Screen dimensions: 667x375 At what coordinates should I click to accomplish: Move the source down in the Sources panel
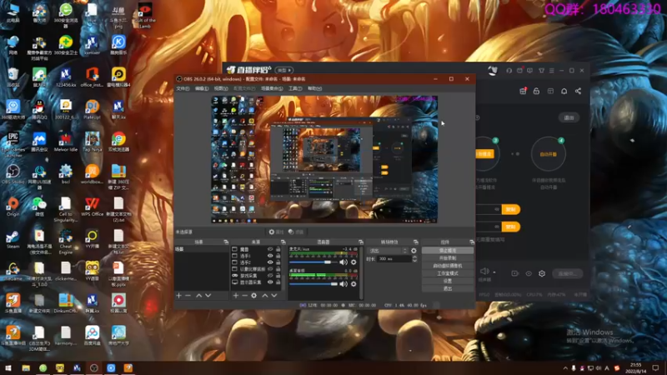[274, 295]
